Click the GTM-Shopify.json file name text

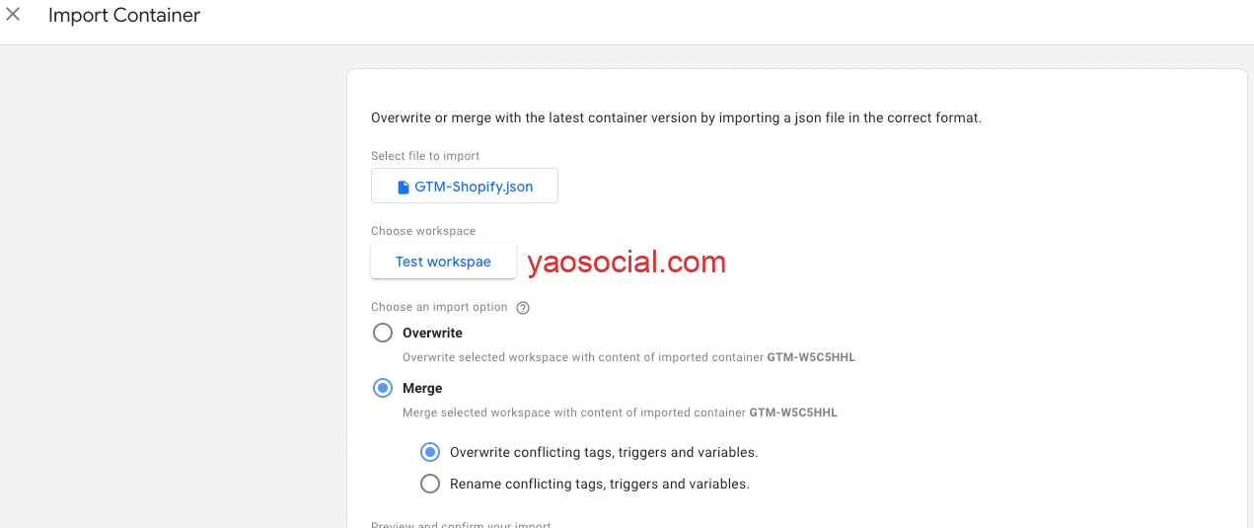(474, 187)
